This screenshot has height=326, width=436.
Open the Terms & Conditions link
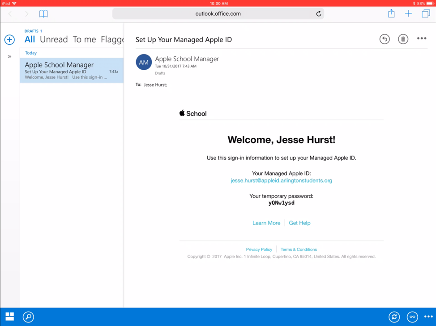pos(299,250)
